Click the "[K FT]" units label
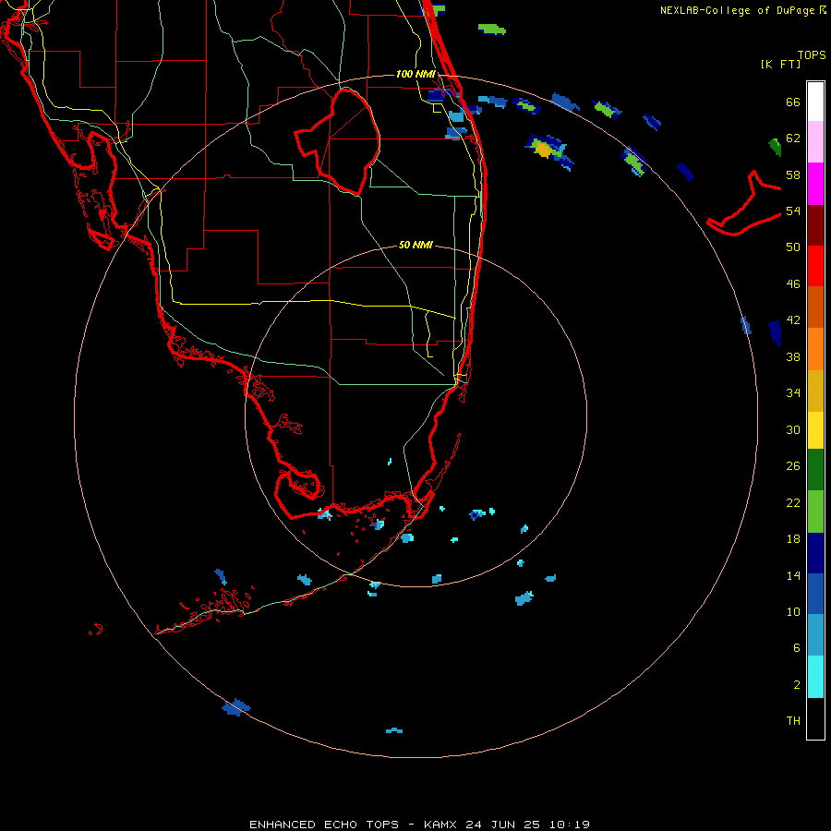Viewport: 831px width, 831px height. click(x=780, y=64)
